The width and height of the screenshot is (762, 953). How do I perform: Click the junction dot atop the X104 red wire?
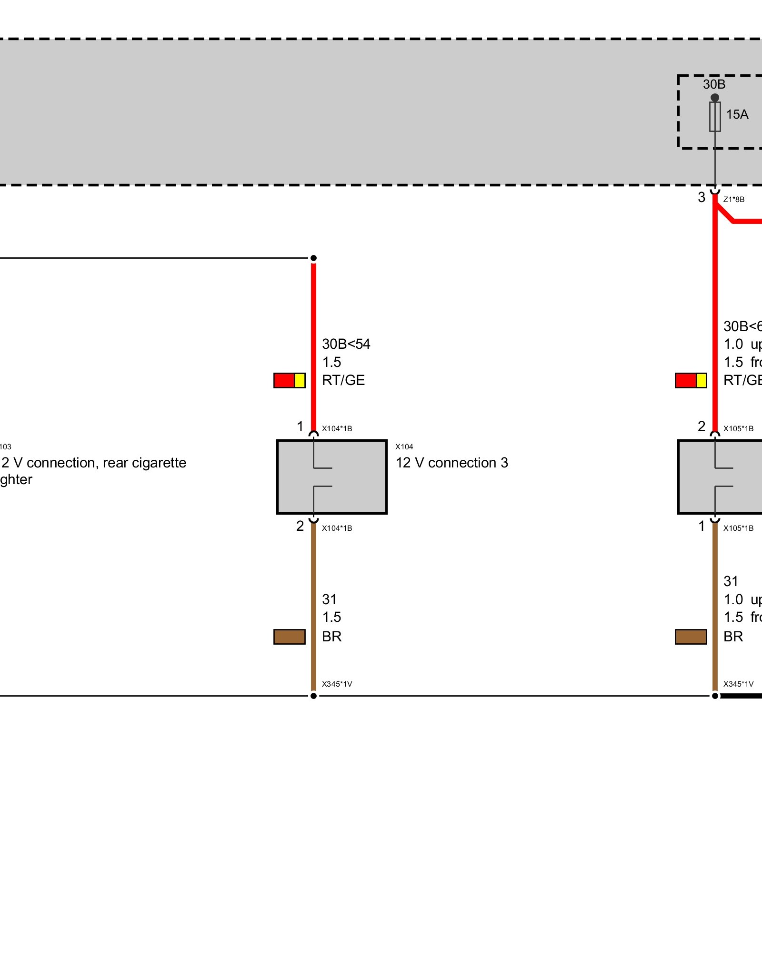313,258
